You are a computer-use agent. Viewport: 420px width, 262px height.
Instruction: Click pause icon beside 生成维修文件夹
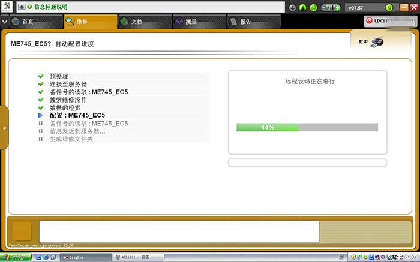[40, 139]
